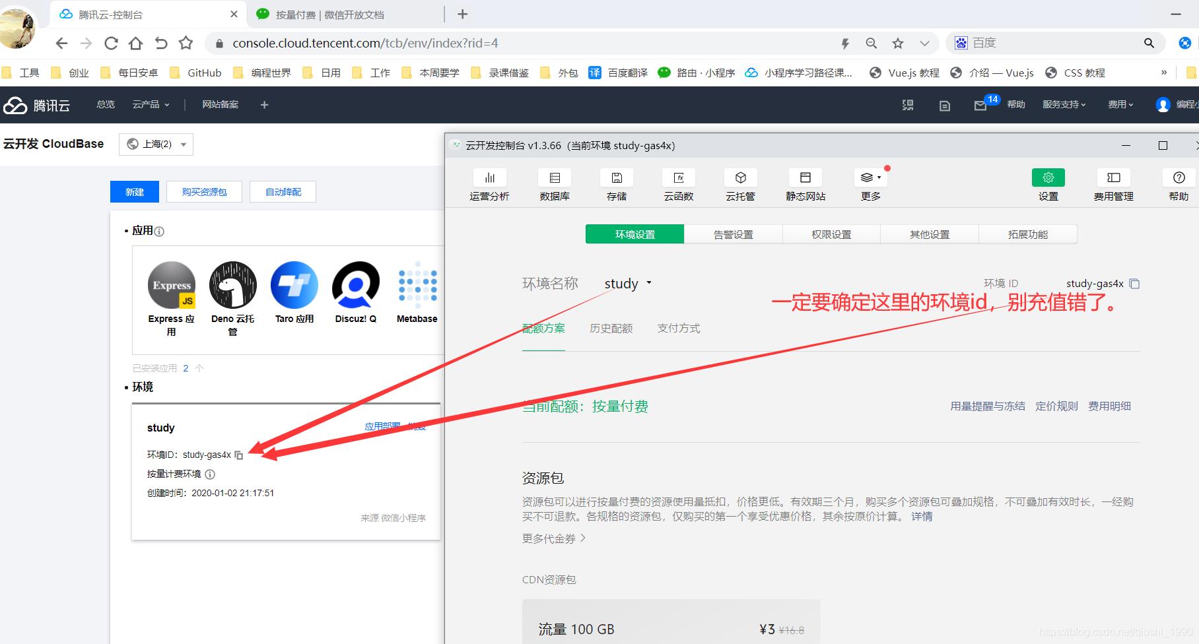Click the green 设置 gear icon
This screenshot has height=644, width=1199.
(x=1048, y=177)
